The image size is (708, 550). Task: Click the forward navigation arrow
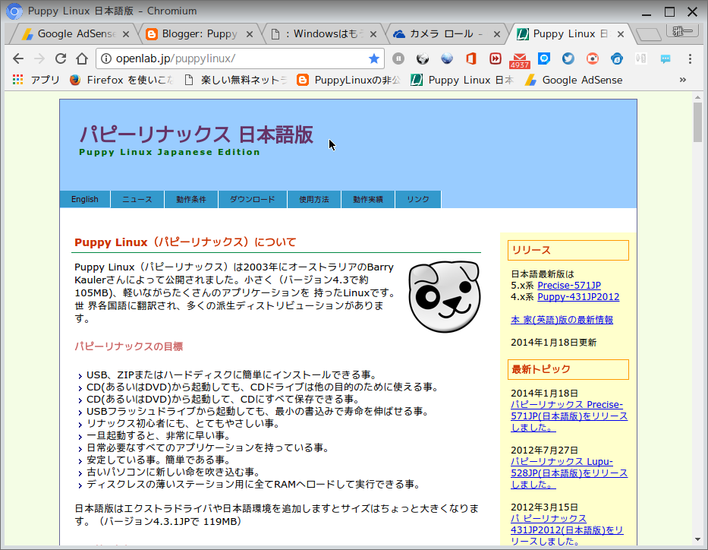(39, 58)
